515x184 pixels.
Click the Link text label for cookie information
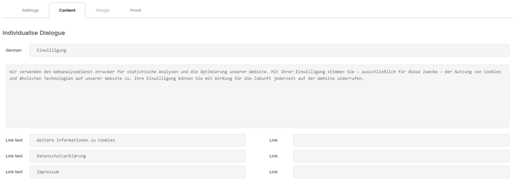[x=14, y=140]
